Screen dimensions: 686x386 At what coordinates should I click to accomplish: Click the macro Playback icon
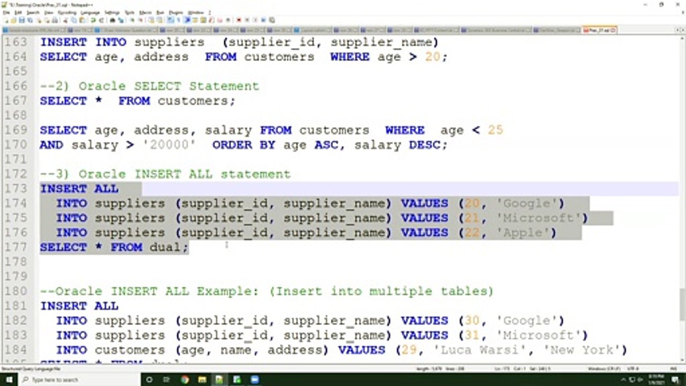pos(255,20)
